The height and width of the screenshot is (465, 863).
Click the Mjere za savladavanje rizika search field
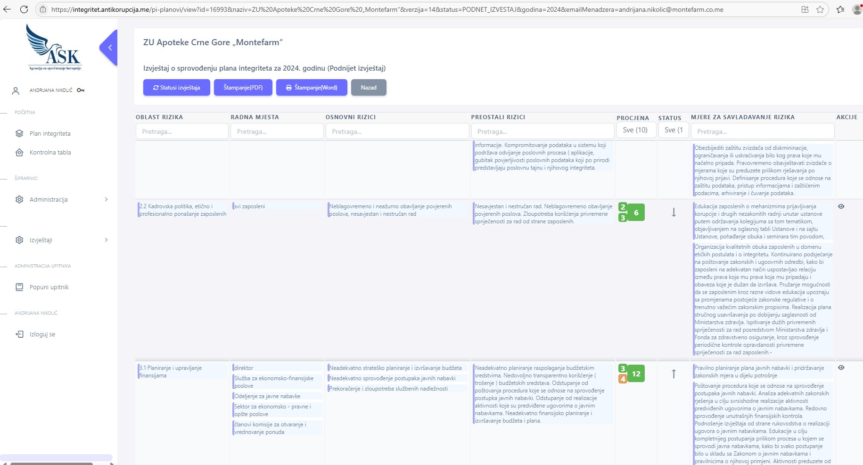click(763, 131)
